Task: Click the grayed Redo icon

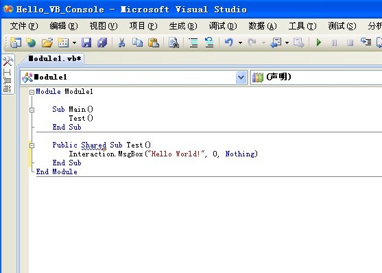Action: (252, 43)
